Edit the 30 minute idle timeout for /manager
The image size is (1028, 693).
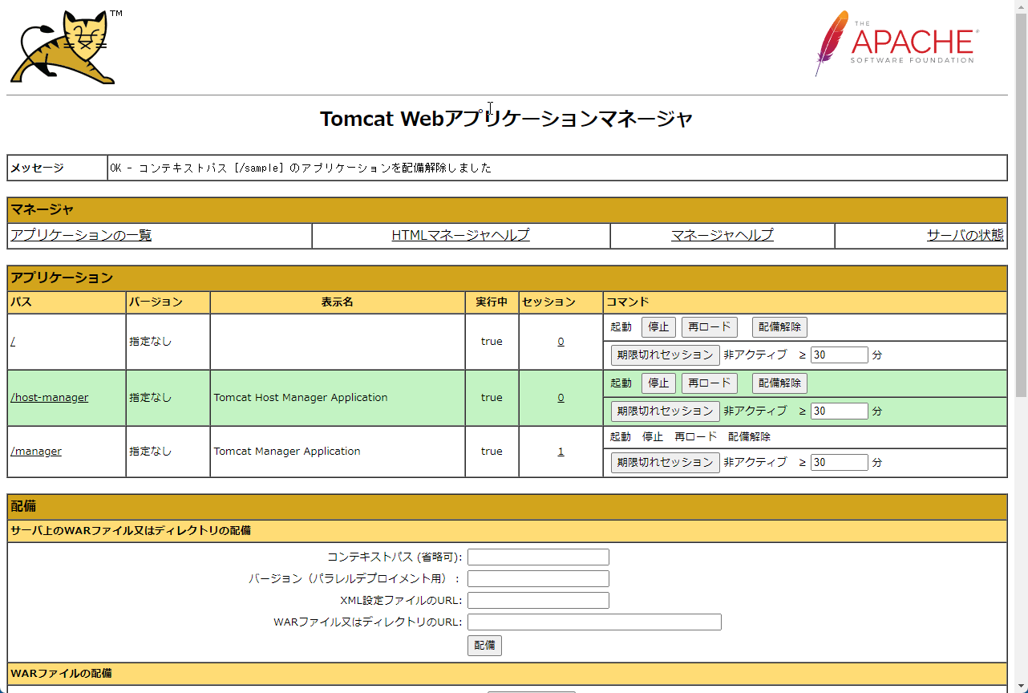[839, 462]
